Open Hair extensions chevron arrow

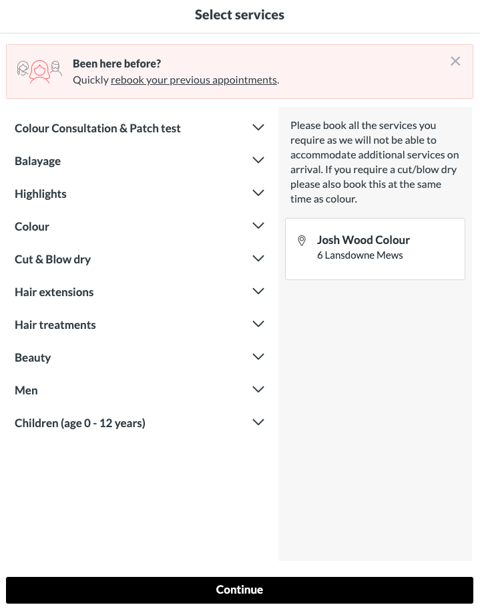pos(258,291)
